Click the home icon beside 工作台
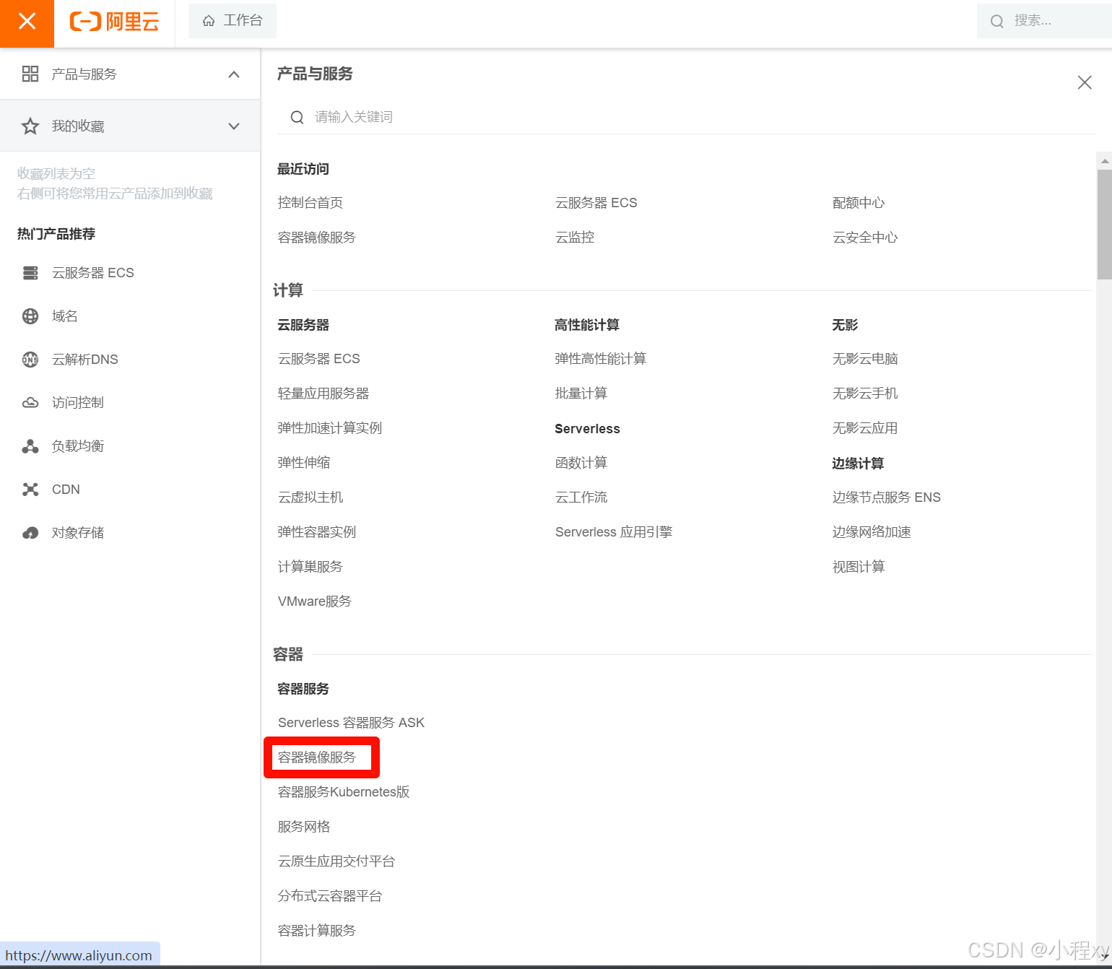1112x969 pixels. 209,21
